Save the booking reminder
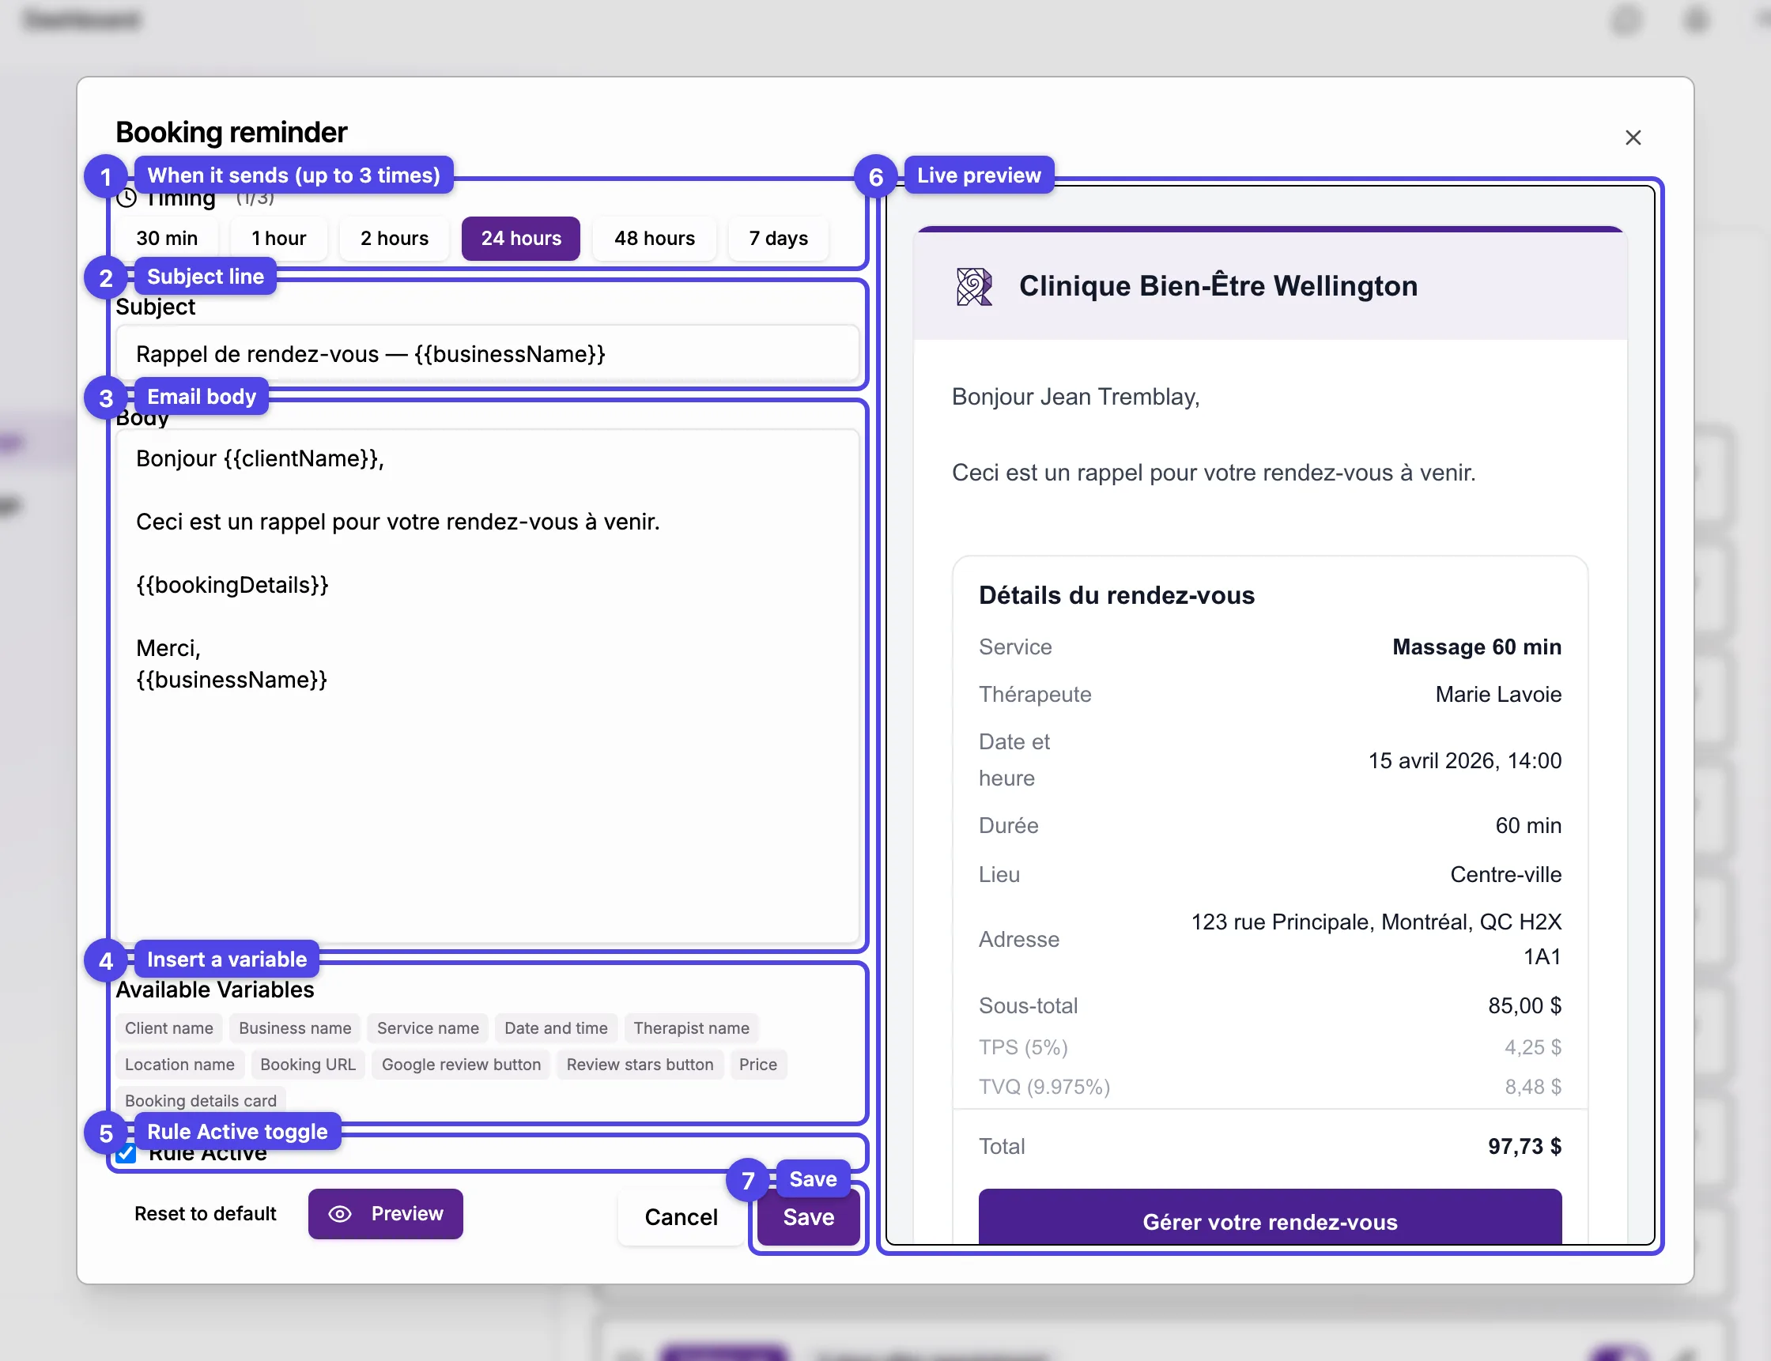This screenshot has width=1771, height=1361. pyautogui.click(x=809, y=1217)
